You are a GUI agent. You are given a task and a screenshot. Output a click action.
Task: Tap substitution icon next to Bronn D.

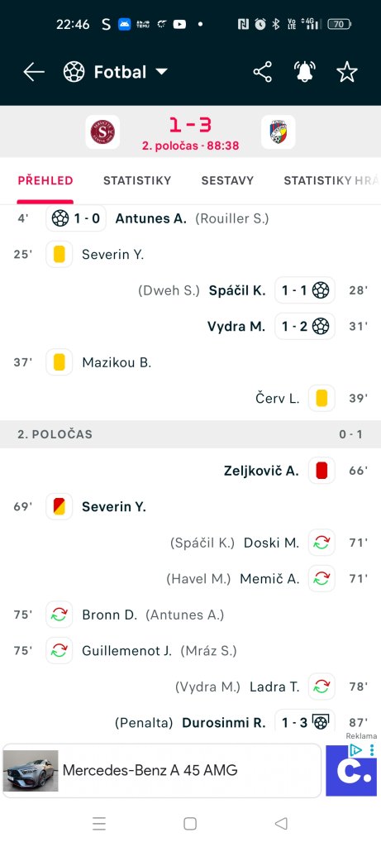(60, 615)
